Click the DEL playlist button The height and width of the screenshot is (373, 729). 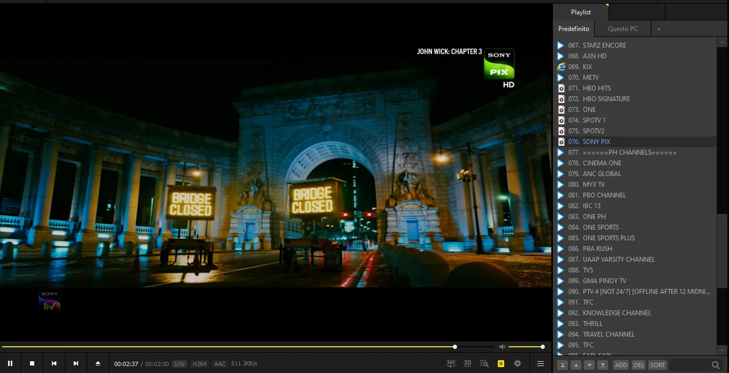point(639,365)
